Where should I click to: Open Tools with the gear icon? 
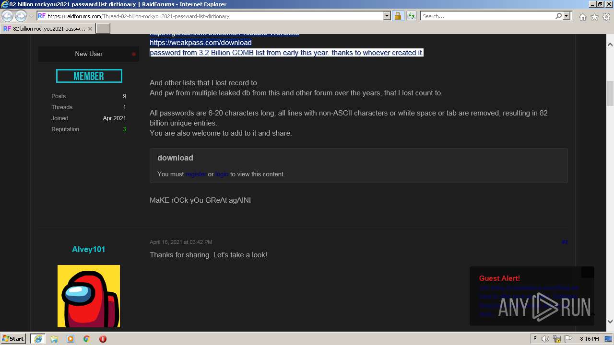point(606,17)
